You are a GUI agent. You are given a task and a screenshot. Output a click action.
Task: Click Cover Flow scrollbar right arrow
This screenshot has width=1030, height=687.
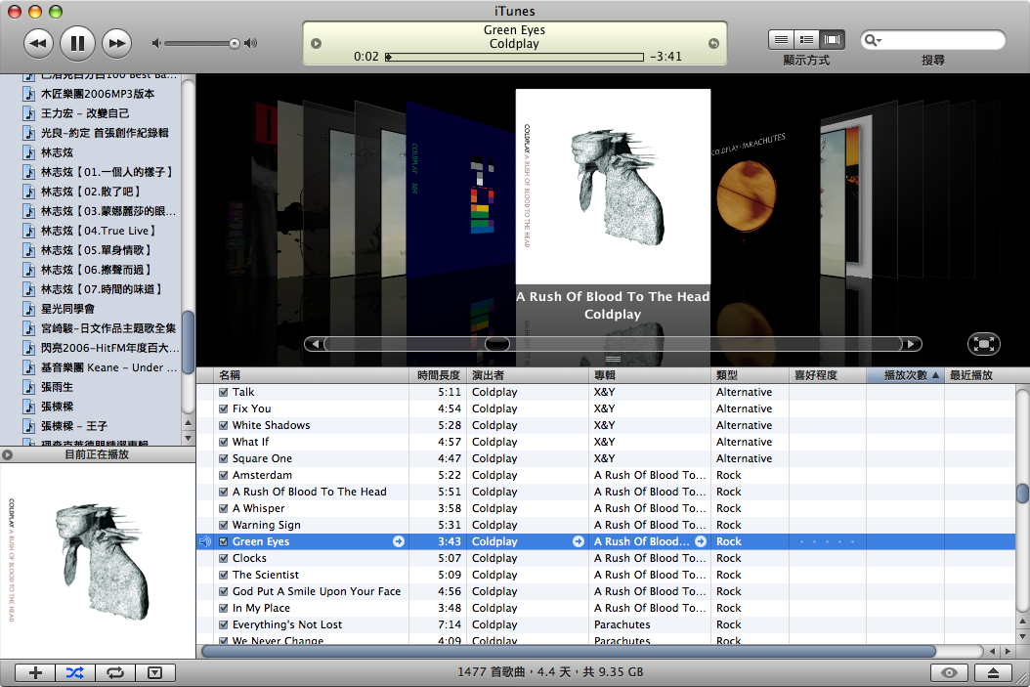[x=912, y=344]
